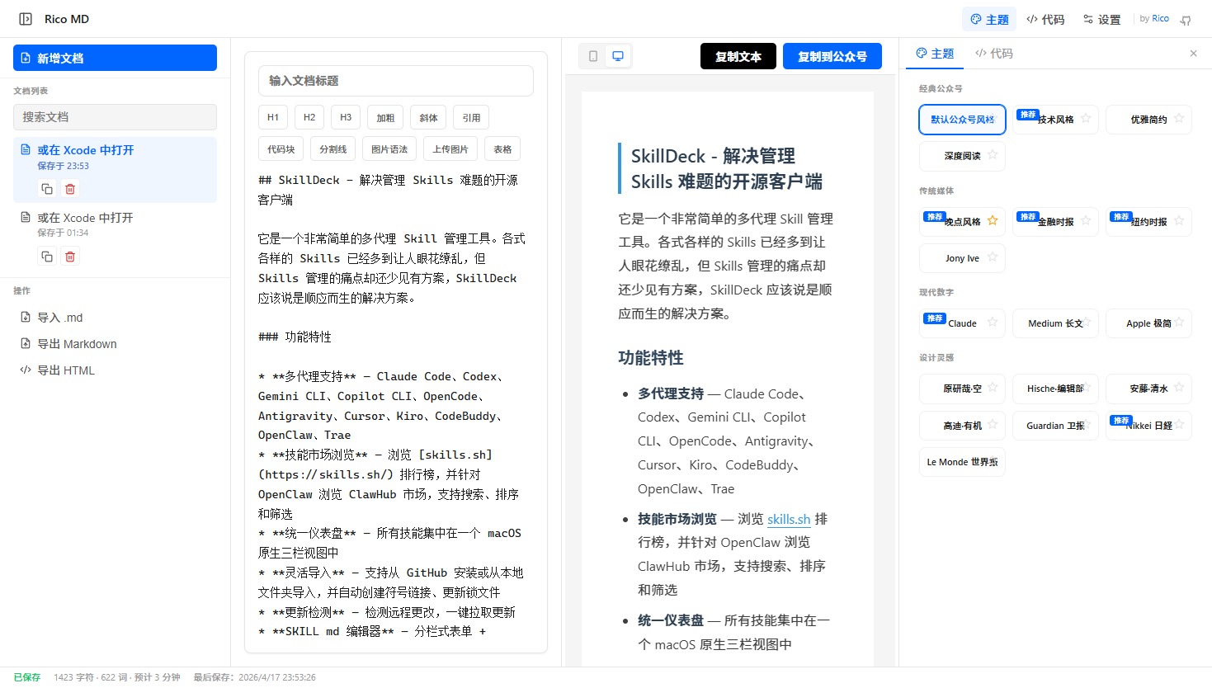Favorite the Apple 极简 theme star
Image resolution: width=1212 pixels, height=688 pixels.
1179,323
